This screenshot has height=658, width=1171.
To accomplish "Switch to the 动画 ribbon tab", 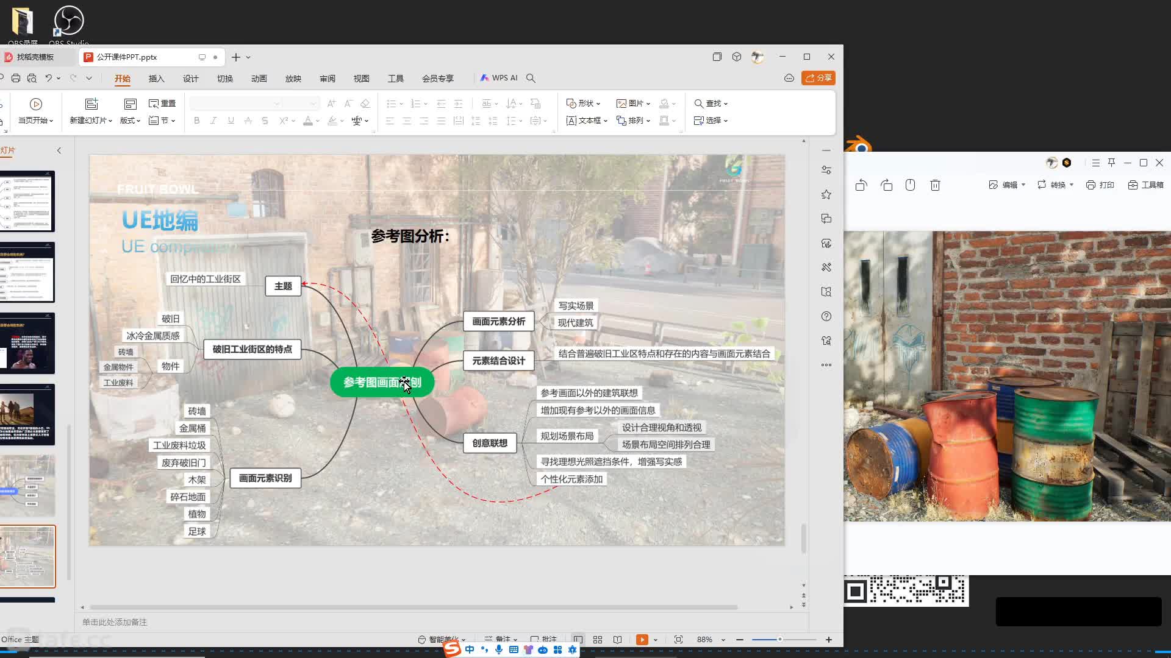I will (259, 79).
